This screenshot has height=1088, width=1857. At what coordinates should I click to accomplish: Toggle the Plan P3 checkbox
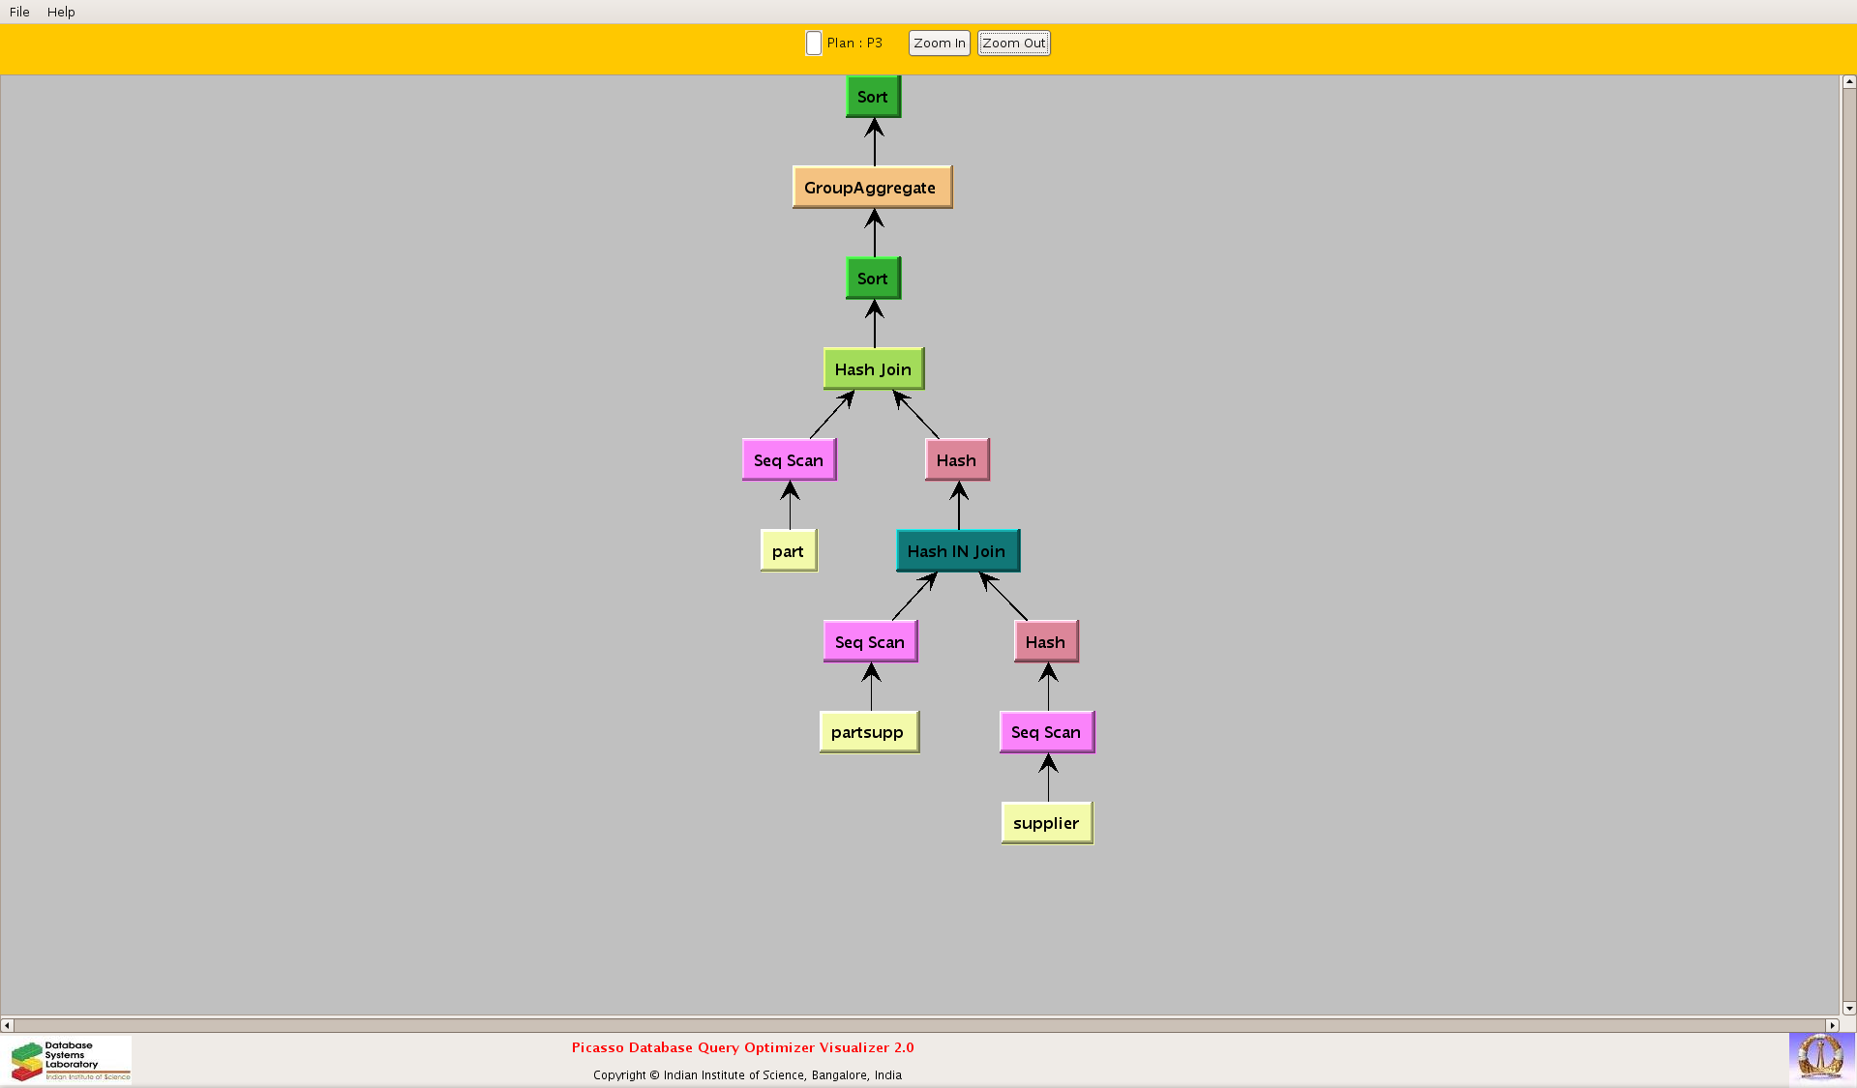814,44
